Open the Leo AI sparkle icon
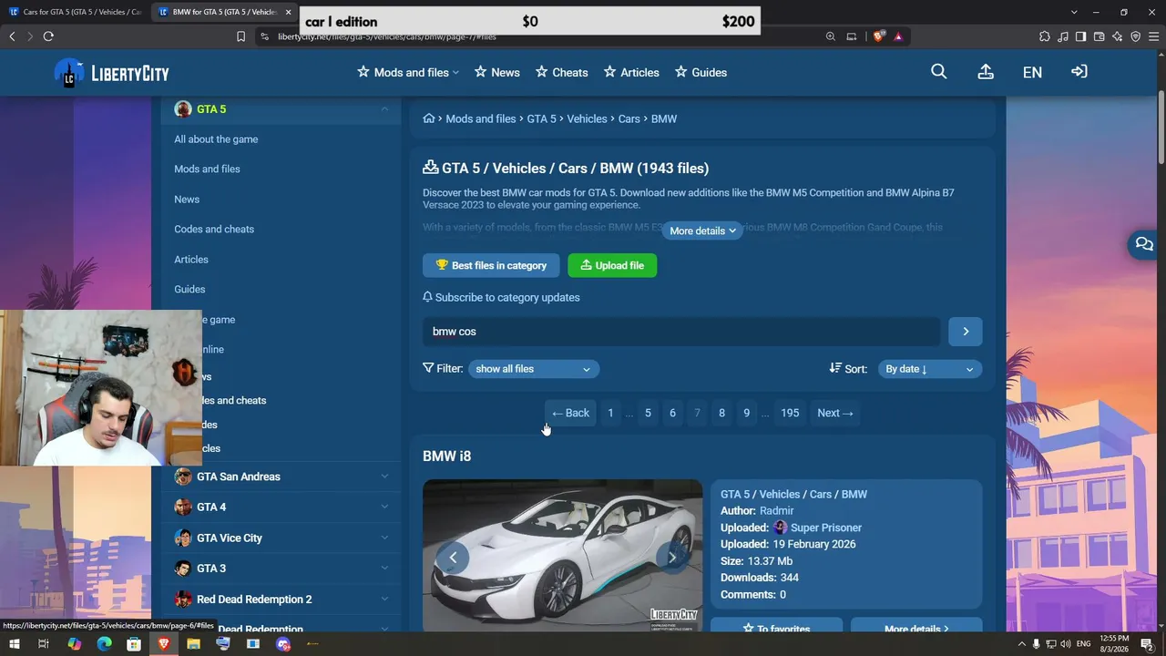This screenshot has height=656, width=1166. pos(1118,36)
